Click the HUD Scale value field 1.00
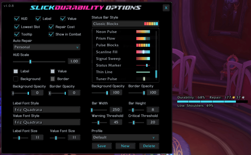Image resolution: width=251 pixels, height=155 pixels. coord(74,61)
